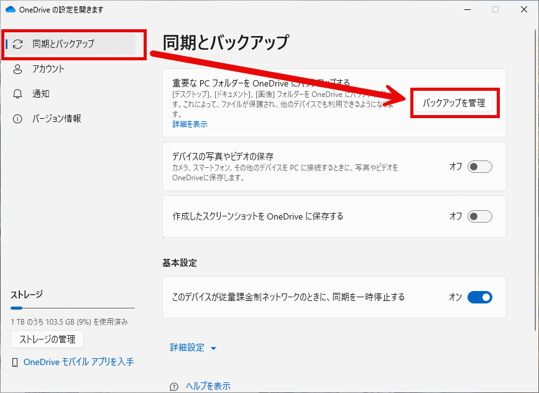539x393 pixels.
Task: Click the ストレージの管理 button
Action: coord(47,340)
